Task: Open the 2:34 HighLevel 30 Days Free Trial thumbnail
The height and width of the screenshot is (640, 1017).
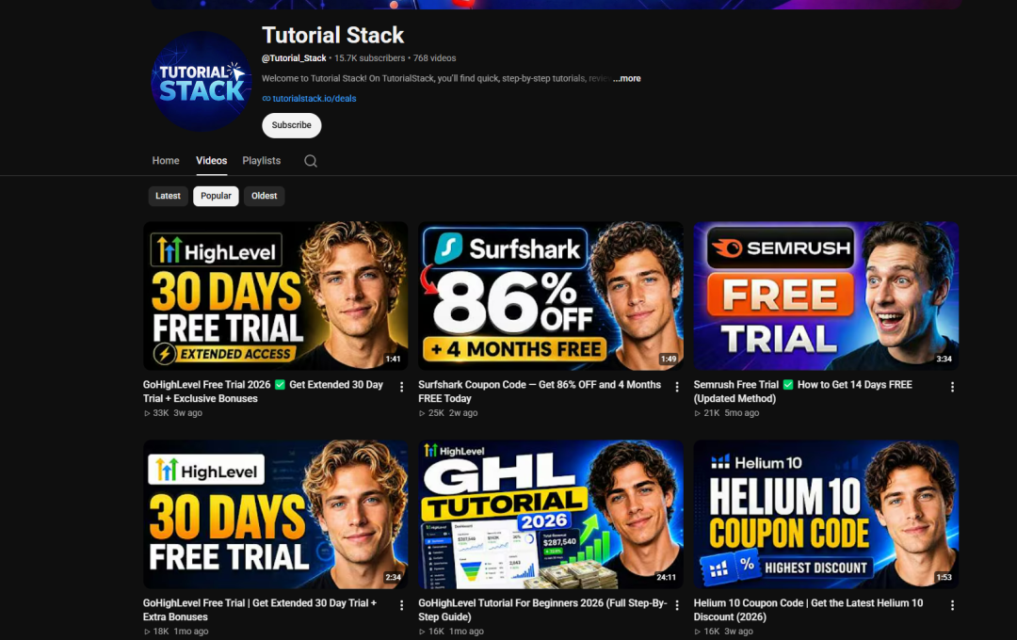Action: pyautogui.click(x=276, y=515)
